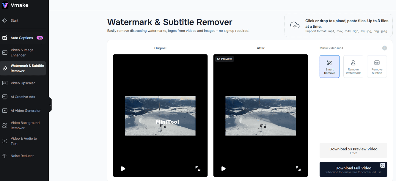Click the AI Creative Ads icon

pos(5,97)
